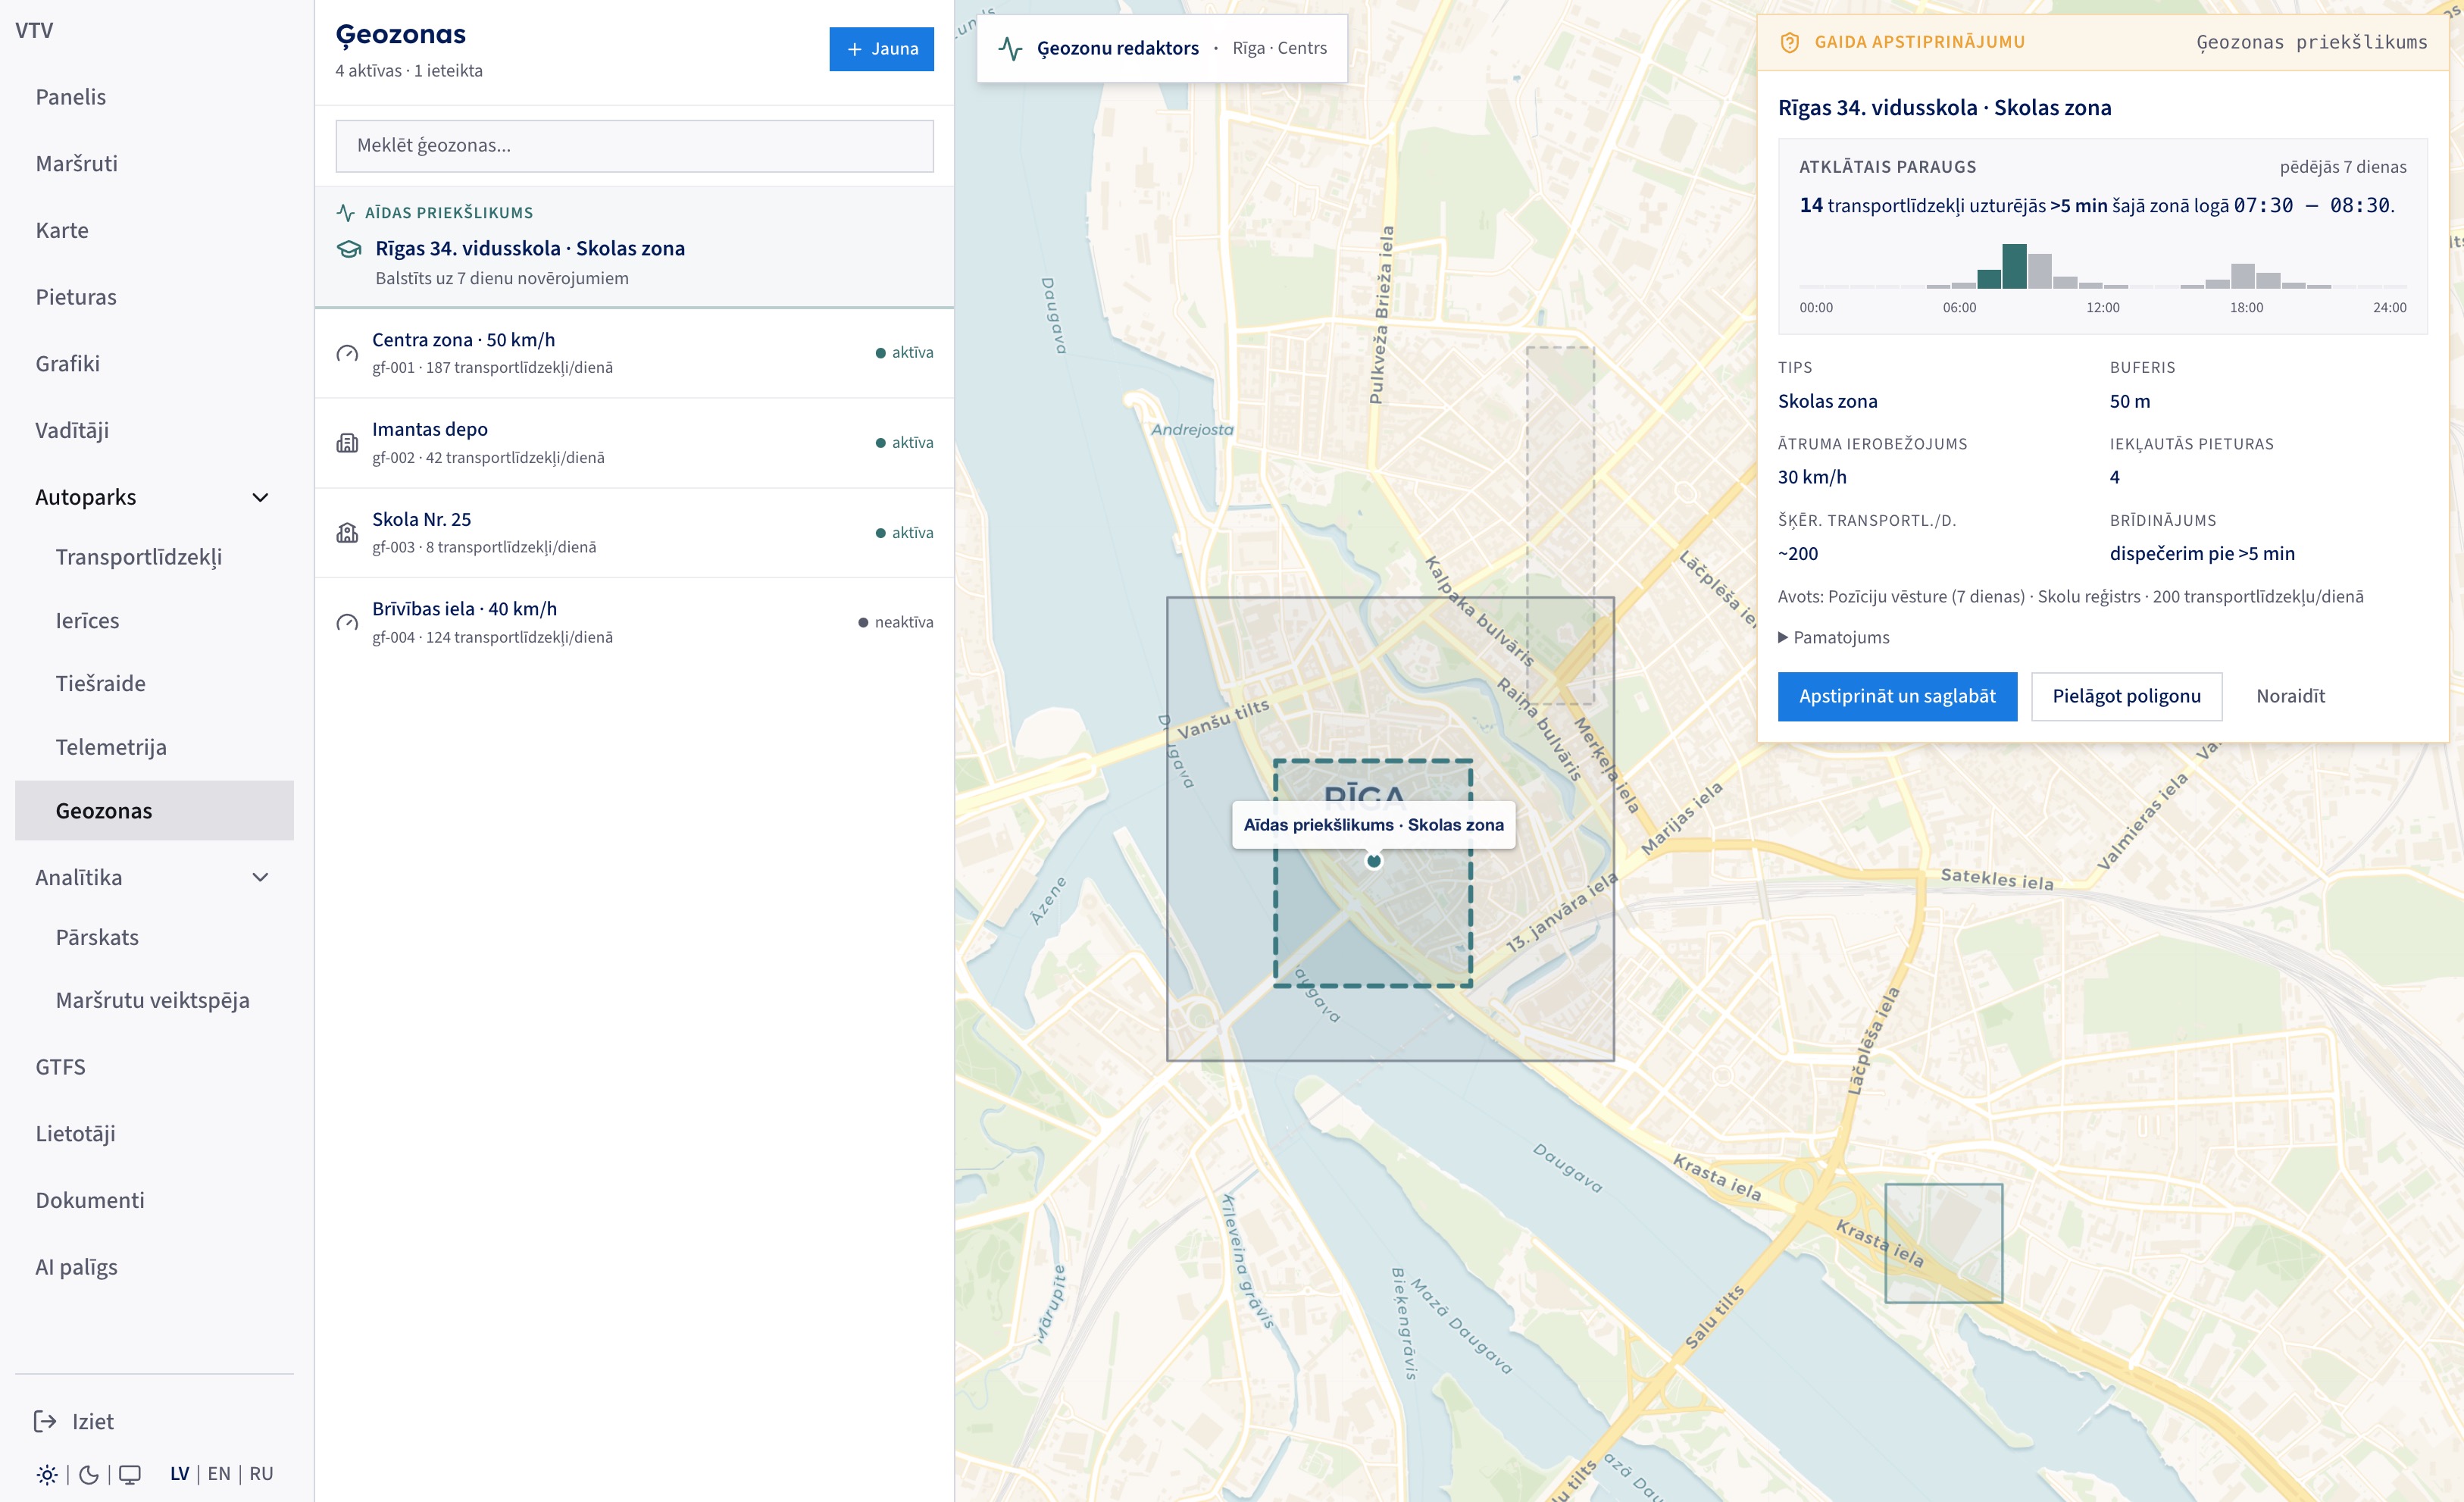Go to Karte page
Viewport: 2464px width, 1502px height.
coord(154,230)
